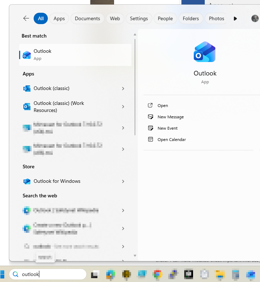
Task: Expand options for Outlook (classic)
Action: 123,89
